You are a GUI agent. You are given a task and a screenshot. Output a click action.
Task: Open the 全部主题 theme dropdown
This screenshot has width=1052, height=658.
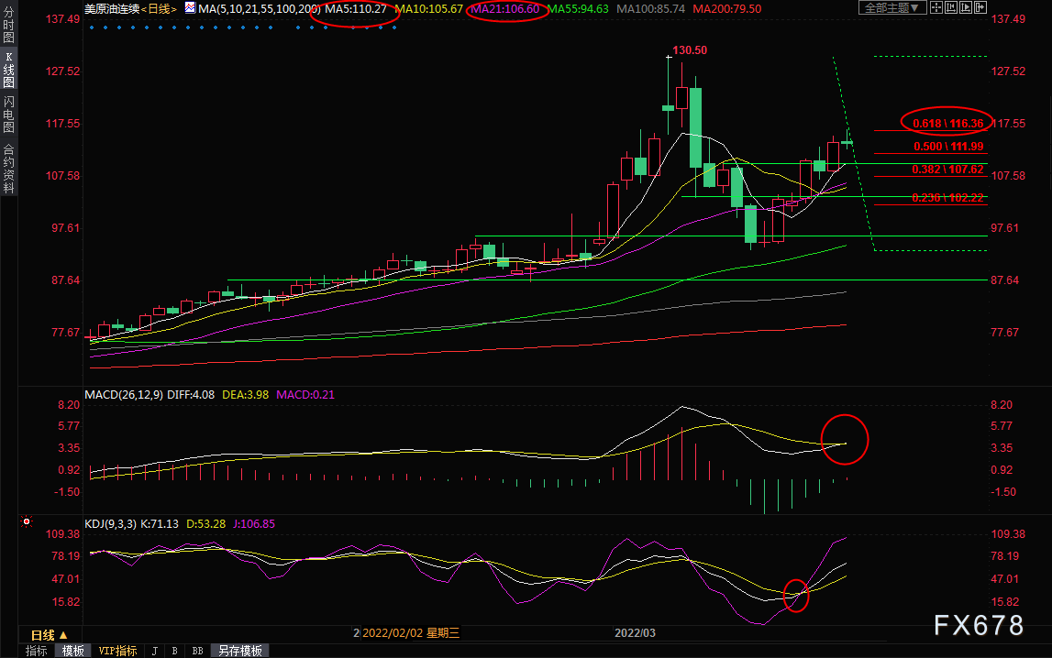pos(892,7)
